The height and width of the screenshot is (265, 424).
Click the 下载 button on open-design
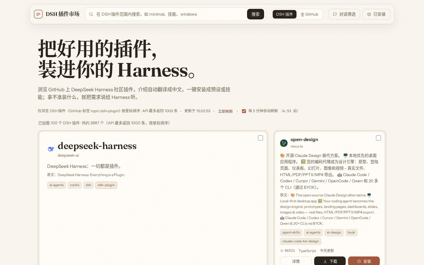tap(330, 261)
